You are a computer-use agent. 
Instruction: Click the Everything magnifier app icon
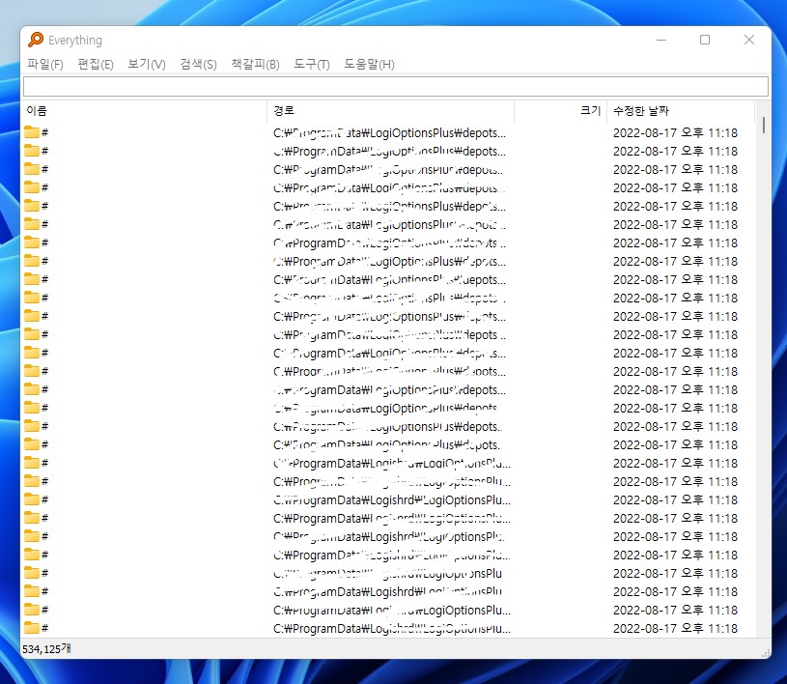[36, 40]
